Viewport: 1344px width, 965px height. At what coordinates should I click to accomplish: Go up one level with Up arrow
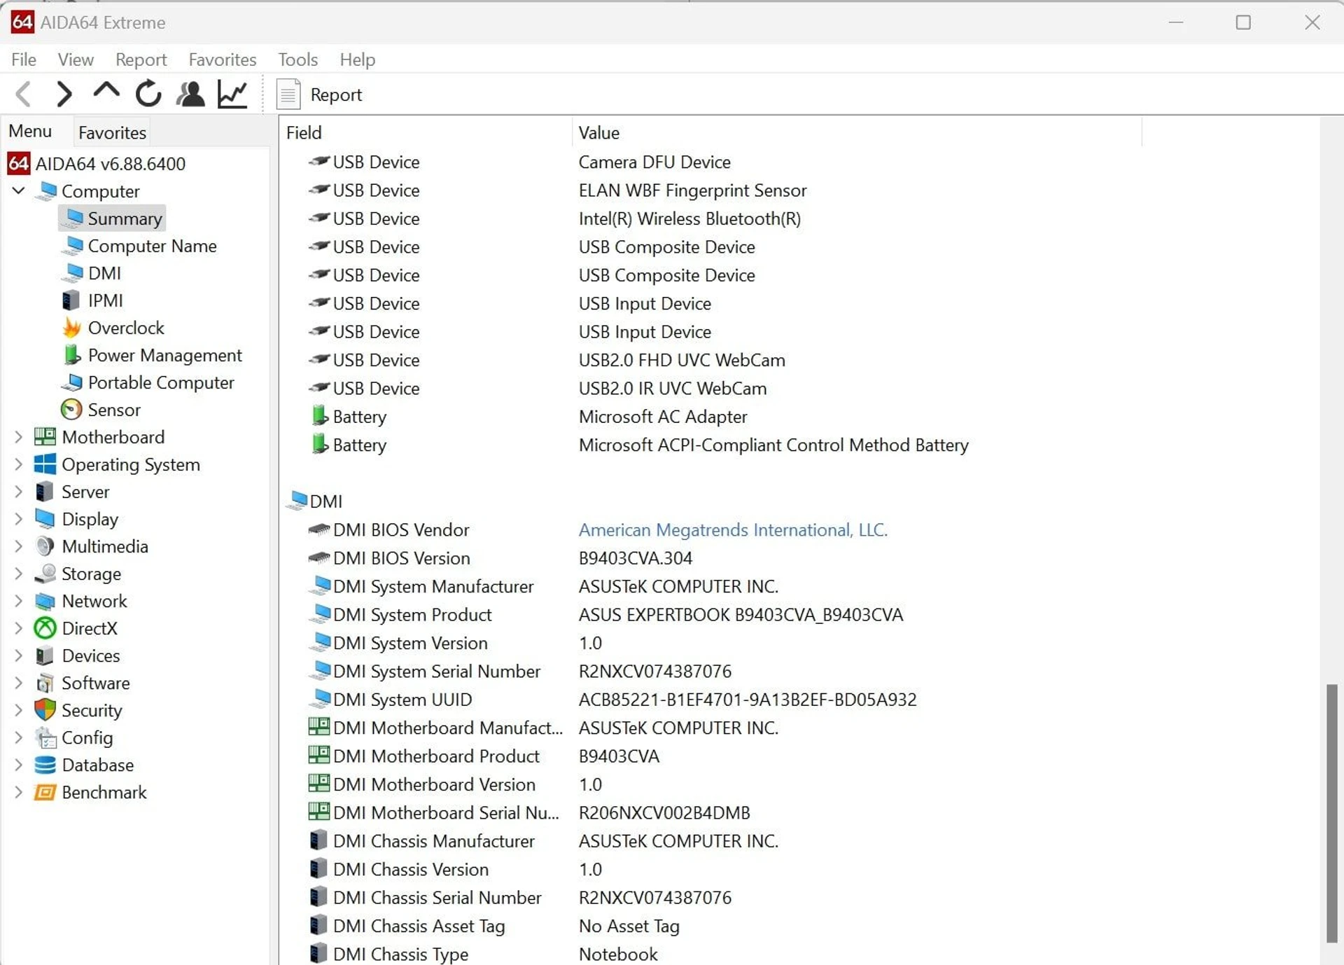[x=106, y=92]
